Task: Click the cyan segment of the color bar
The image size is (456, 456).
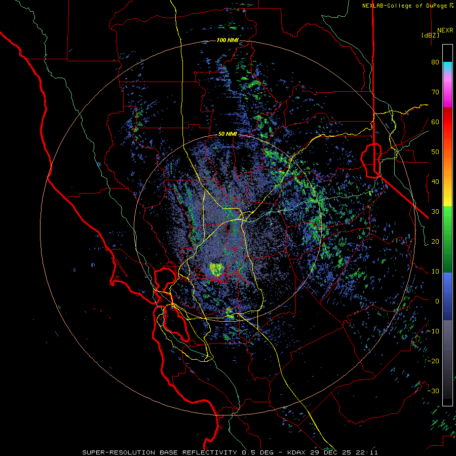Action: click(x=447, y=67)
